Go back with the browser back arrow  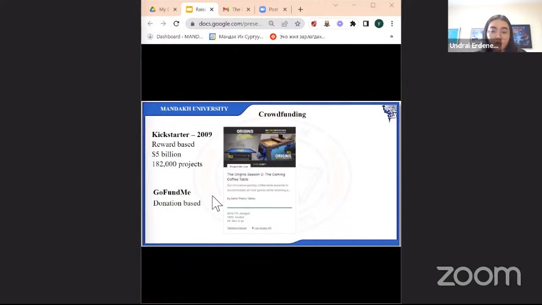(150, 24)
